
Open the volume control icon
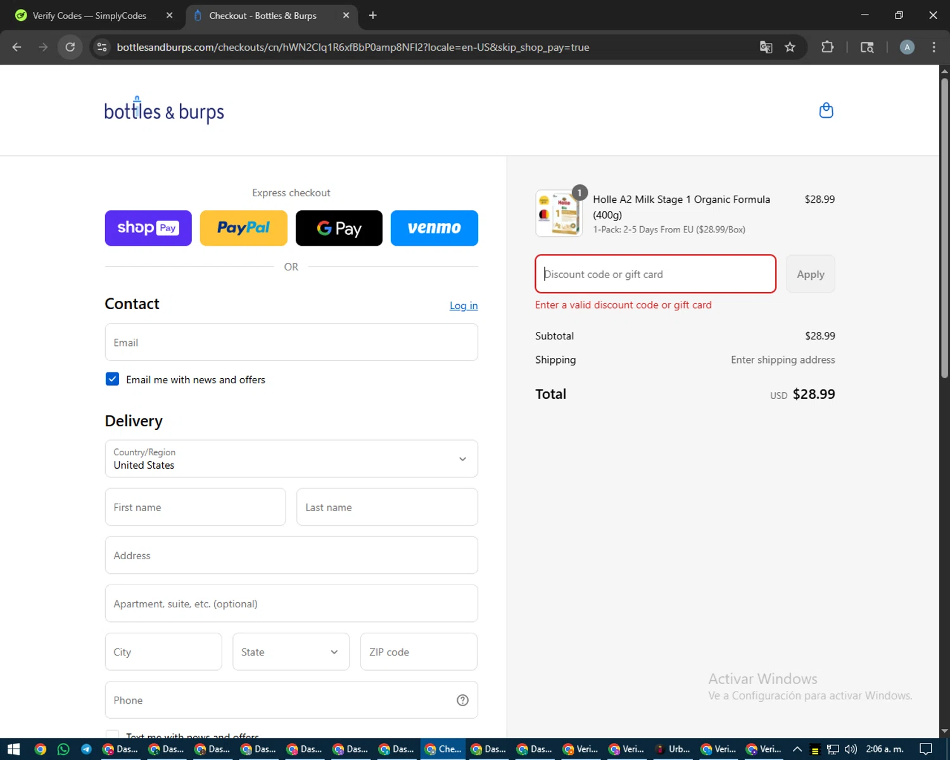851,749
